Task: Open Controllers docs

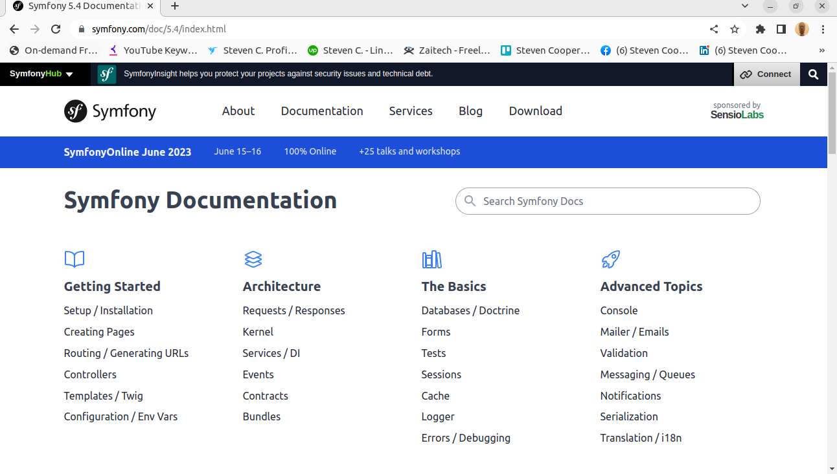Action: [90, 374]
